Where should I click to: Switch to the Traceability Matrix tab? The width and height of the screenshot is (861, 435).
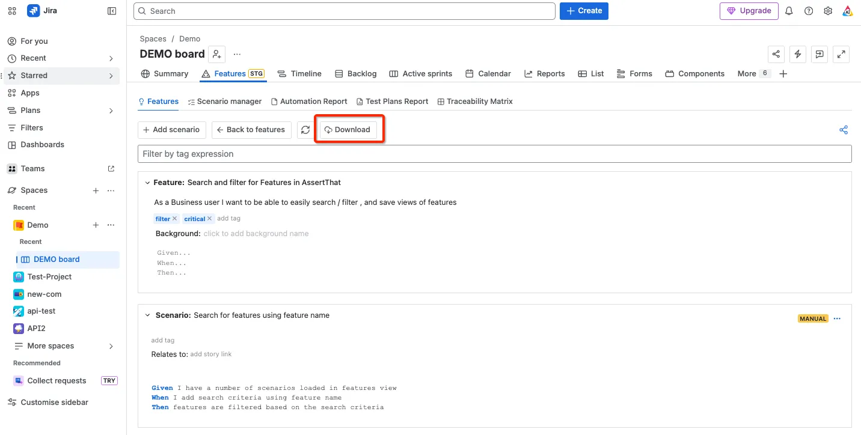click(x=475, y=102)
